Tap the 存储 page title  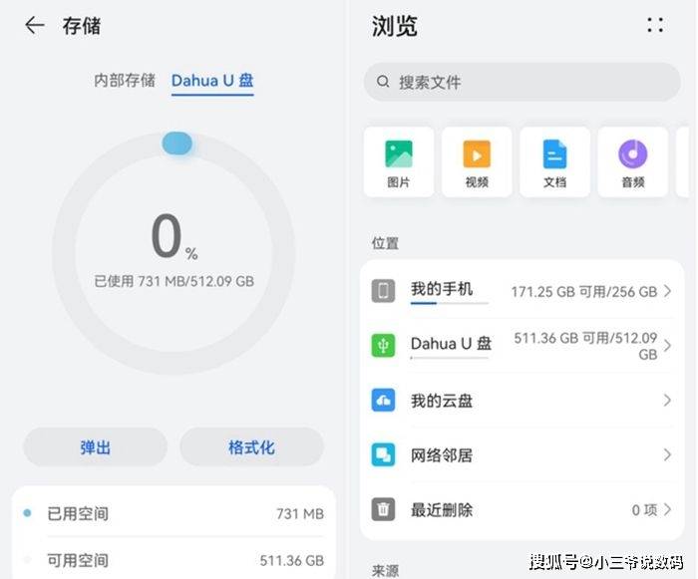click(82, 26)
